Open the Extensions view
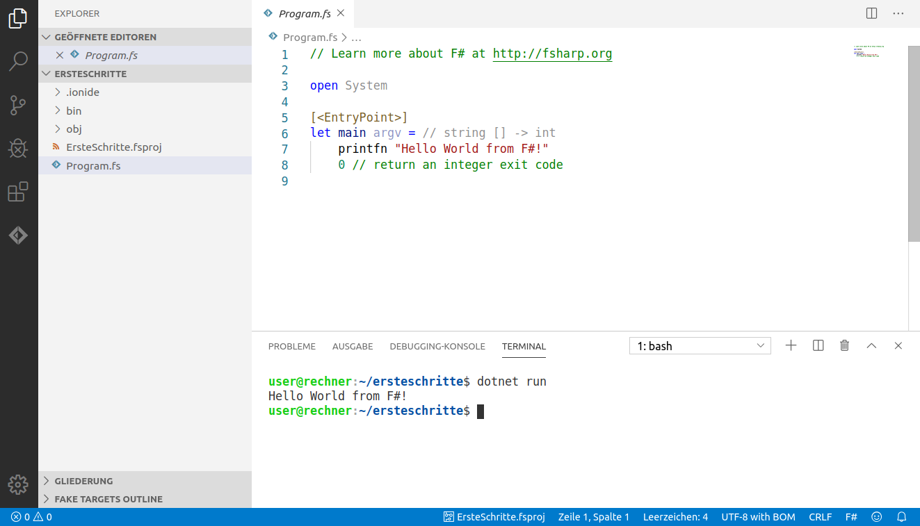Screen dimensions: 920x526 18,191
